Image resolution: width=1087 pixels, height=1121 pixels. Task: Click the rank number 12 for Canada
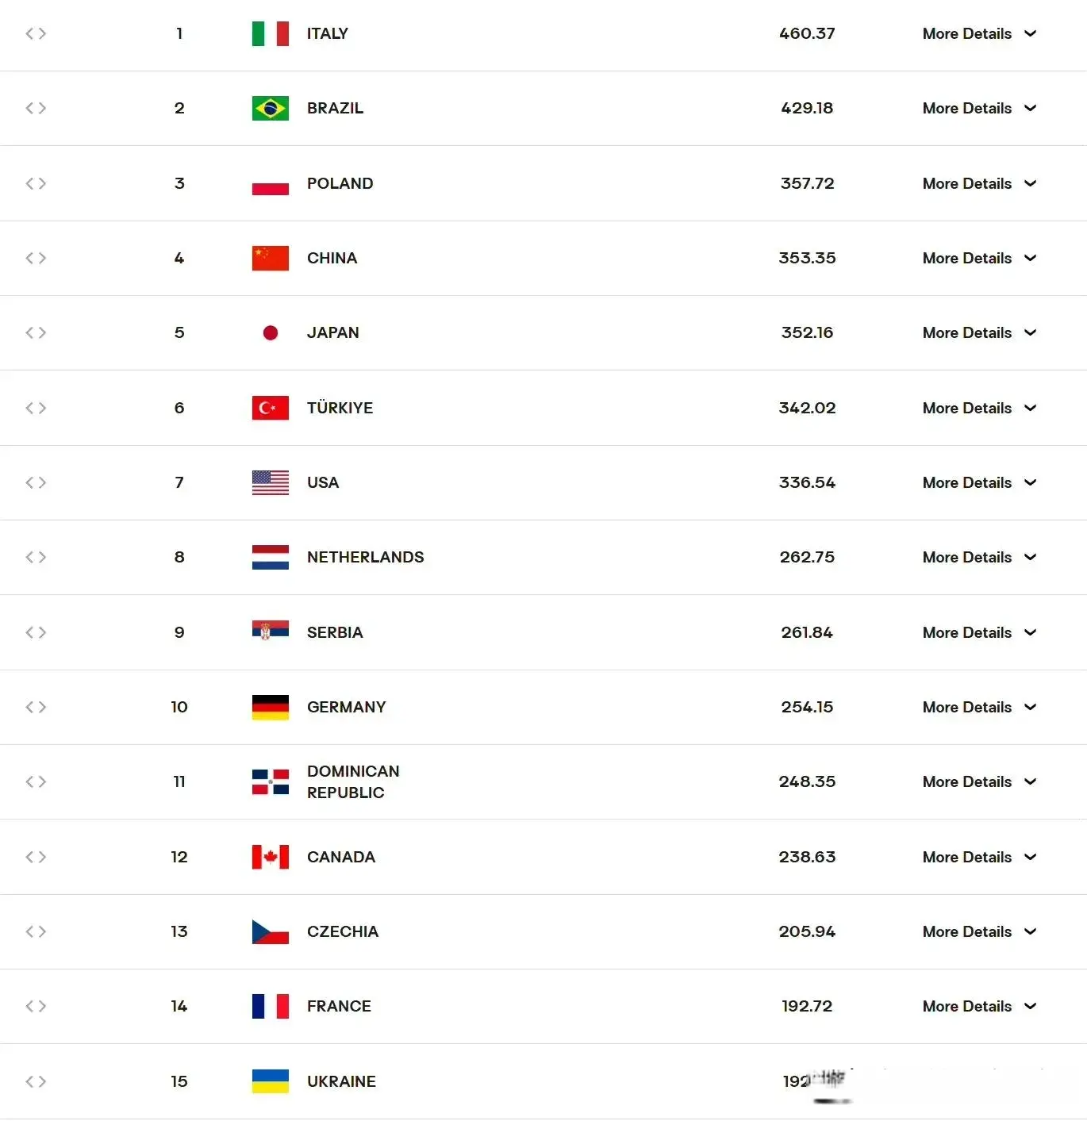click(x=179, y=857)
